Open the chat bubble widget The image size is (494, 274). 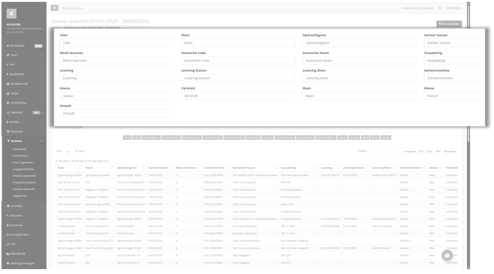point(447,256)
